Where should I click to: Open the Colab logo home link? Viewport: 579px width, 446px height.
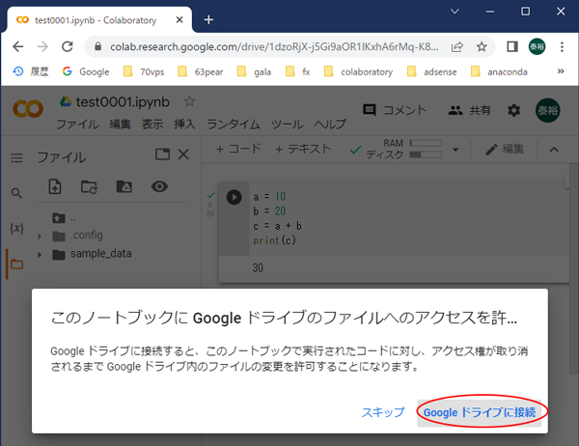click(28, 109)
